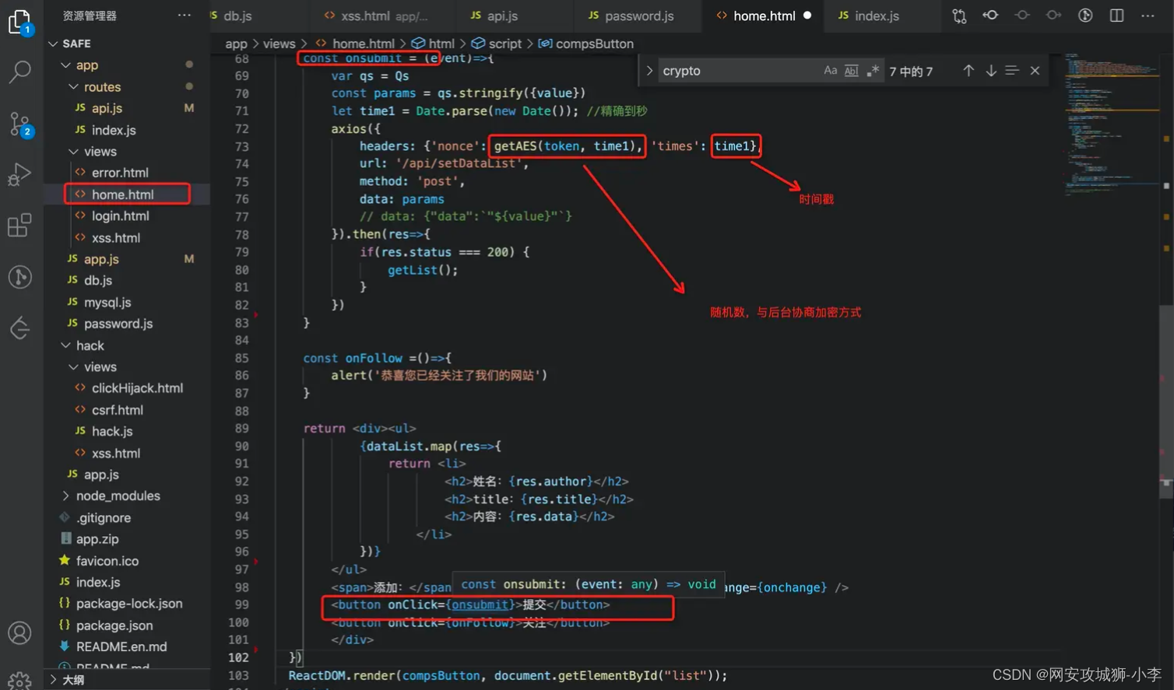Expand replace toggle chevron in find widget
The height and width of the screenshot is (690, 1174).
pos(649,71)
